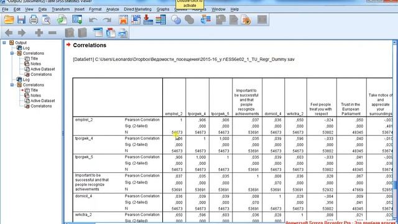Open the Variables icon with colored bars
The height and width of the screenshot is (224, 398).
160,19
